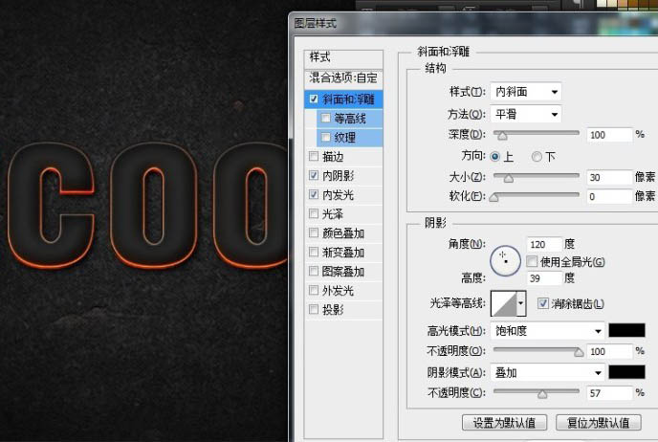The image size is (658, 442).
Task: Click the highlight mode black color swatch
Action: click(628, 330)
